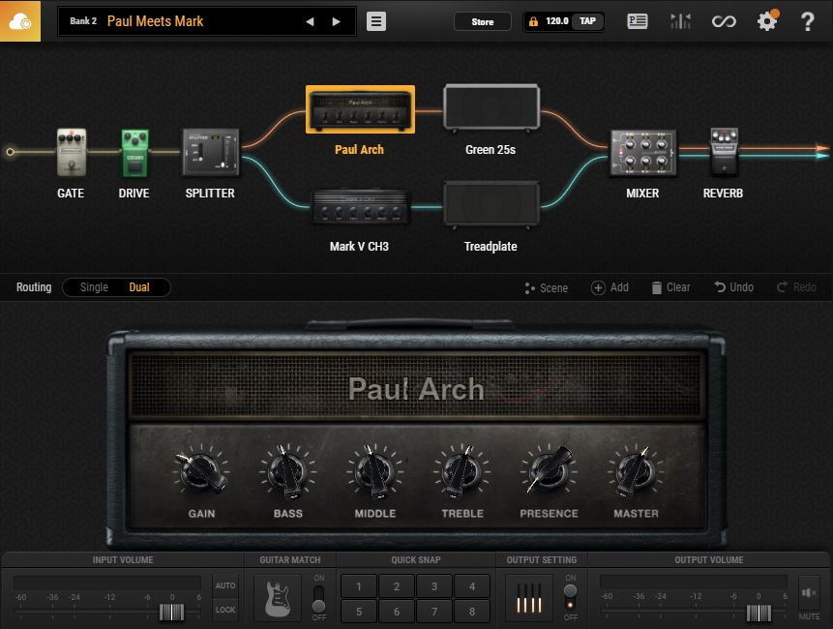Click the input volume slider handle
The width and height of the screenshot is (833, 629).
(x=171, y=612)
